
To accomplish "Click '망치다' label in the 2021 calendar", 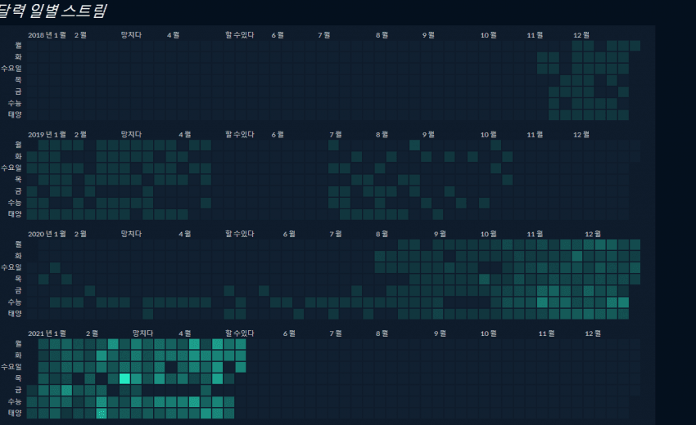I will (142, 333).
